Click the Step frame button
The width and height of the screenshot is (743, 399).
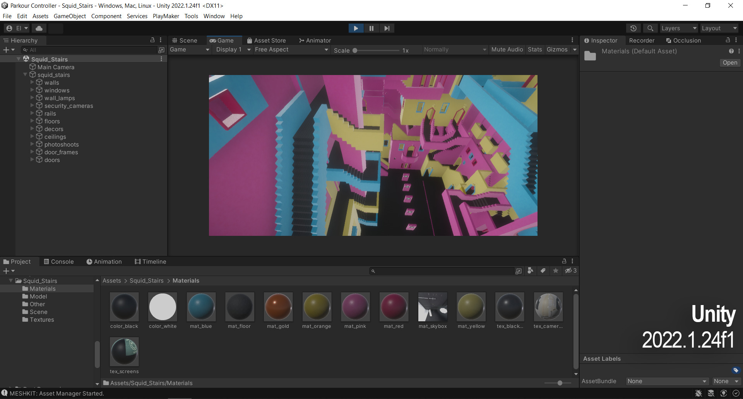(387, 28)
